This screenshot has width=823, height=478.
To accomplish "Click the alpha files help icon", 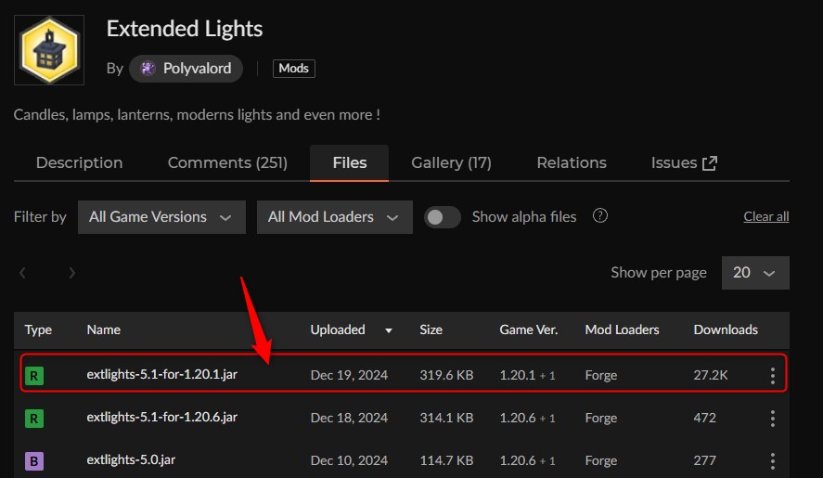I will [600, 216].
